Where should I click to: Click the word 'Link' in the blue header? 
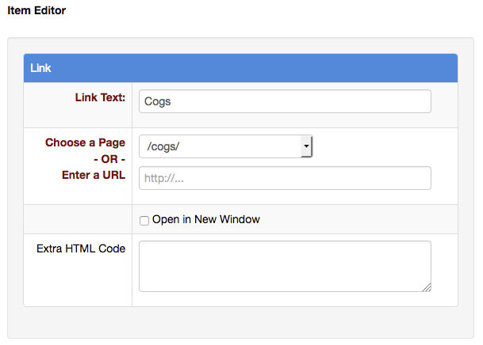click(40, 68)
